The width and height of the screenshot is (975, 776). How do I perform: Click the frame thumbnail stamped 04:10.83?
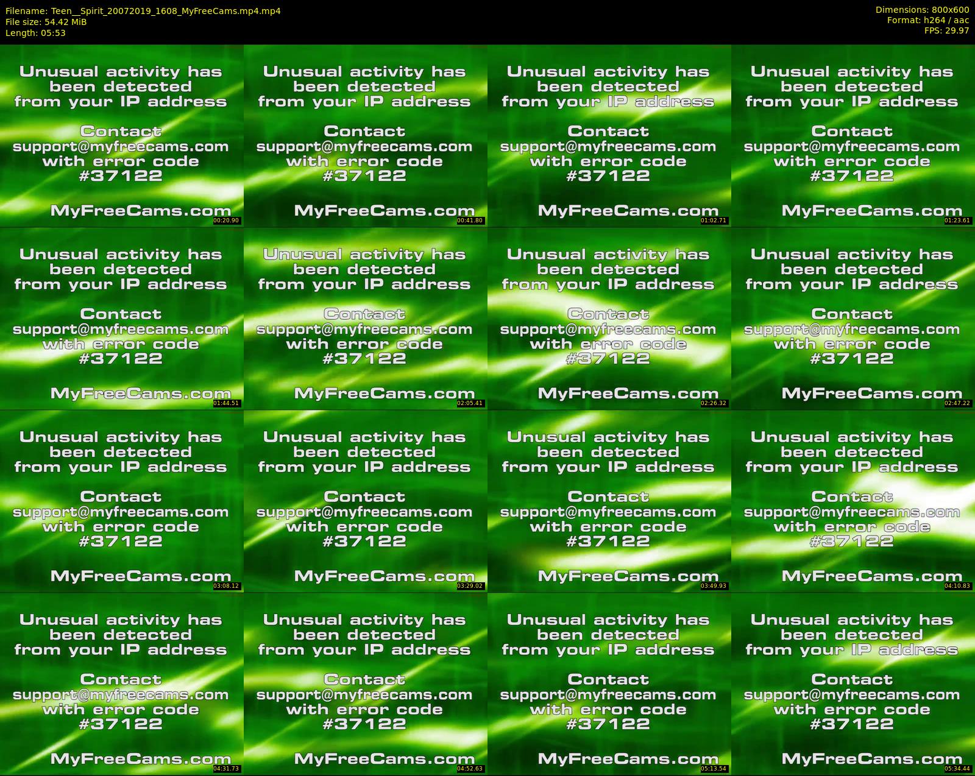click(x=853, y=501)
